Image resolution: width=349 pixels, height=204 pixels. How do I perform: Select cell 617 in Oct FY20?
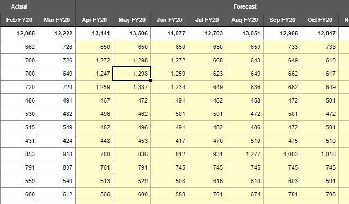coord(320,74)
